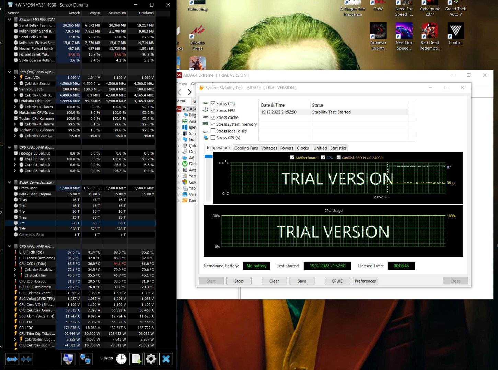498x370 pixels.
Task: Expand the Core C6 Doluluk row
Action: point(15,171)
